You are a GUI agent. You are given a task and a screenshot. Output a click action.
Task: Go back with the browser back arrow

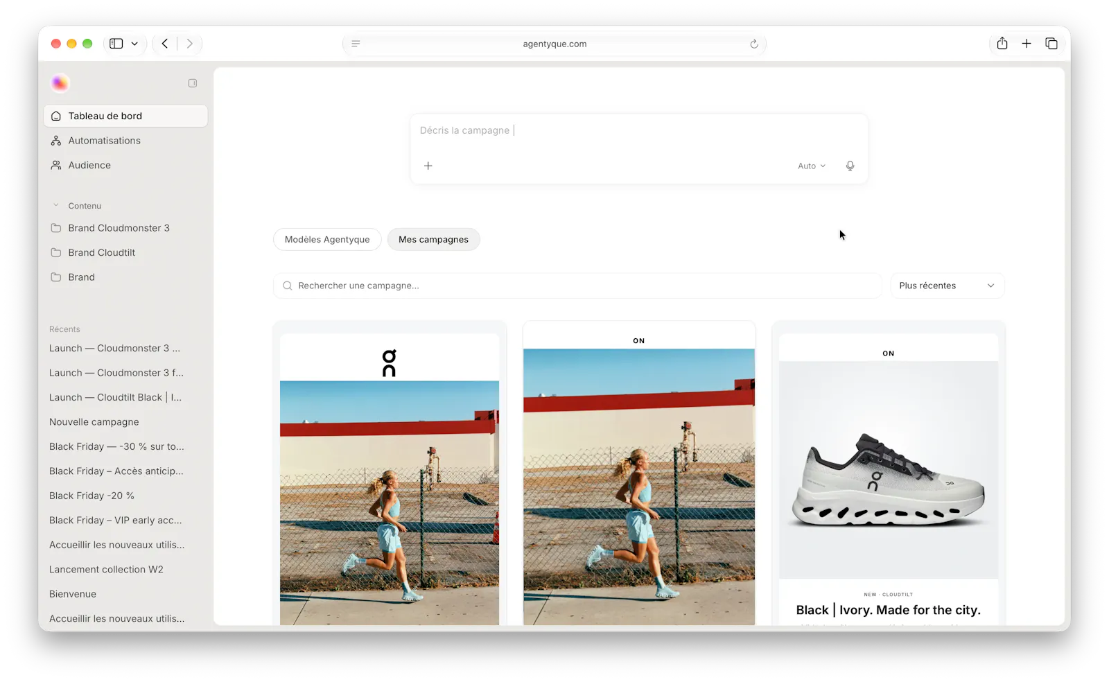[165, 44]
